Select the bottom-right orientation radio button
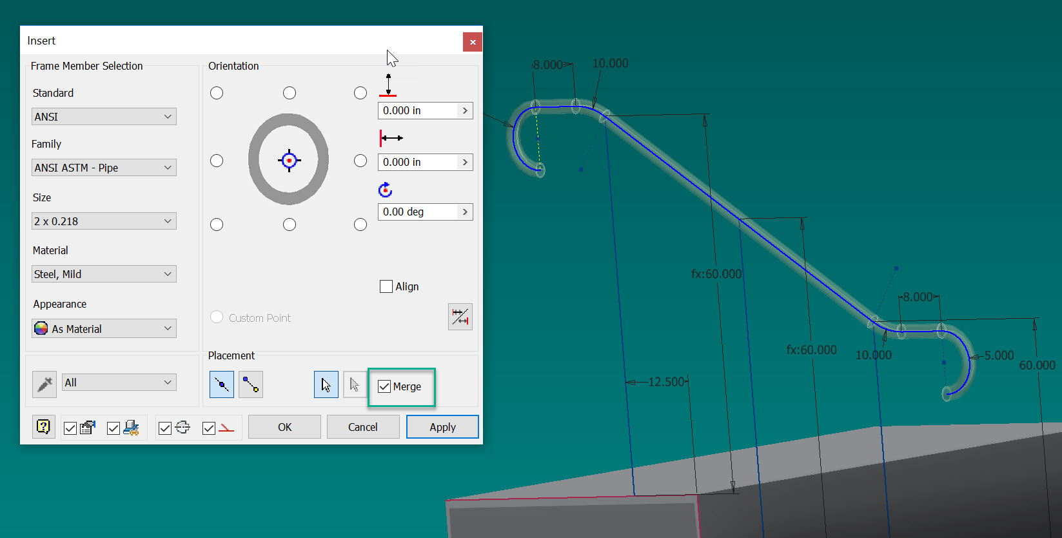 tap(360, 224)
